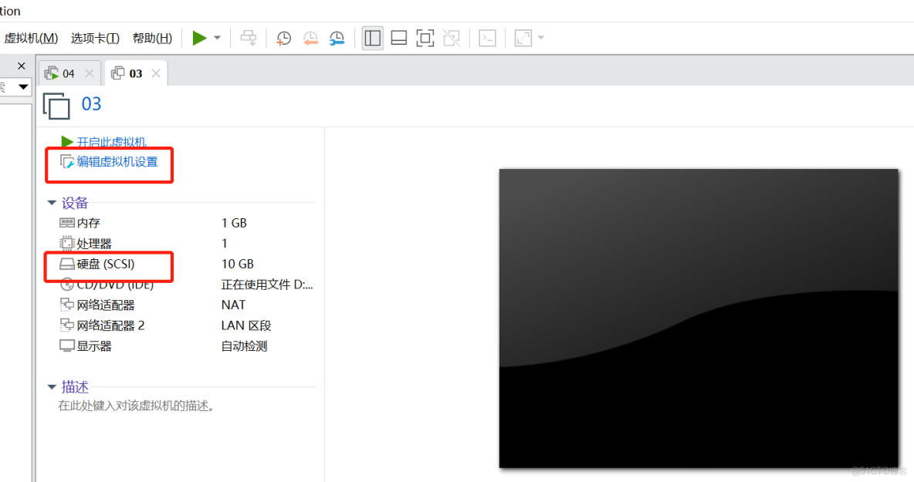Image resolution: width=914 pixels, height=482 pixels.
Task: Collapse the 描述 section
Action: 51,386
